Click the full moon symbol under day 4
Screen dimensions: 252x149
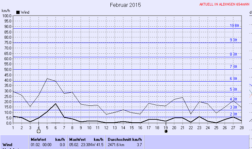(39, 131)
